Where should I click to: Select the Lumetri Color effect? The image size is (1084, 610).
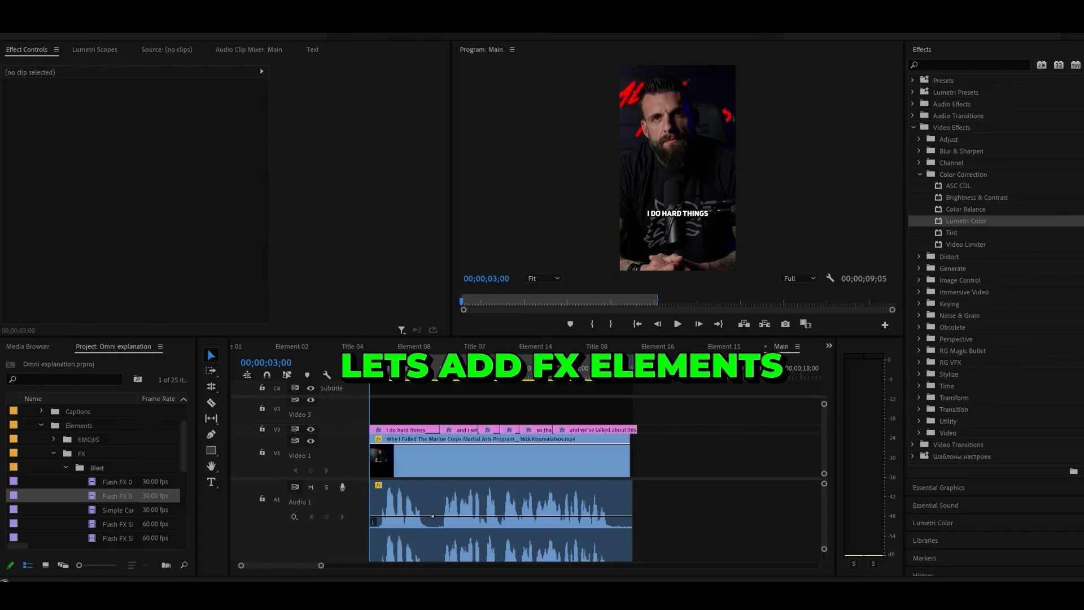point(965,221)
